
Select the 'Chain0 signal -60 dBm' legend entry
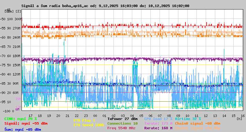[198, 123]
